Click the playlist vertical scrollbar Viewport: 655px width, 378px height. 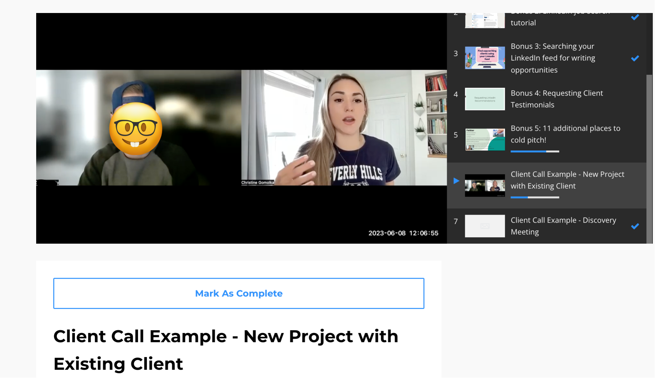(649, 159)
